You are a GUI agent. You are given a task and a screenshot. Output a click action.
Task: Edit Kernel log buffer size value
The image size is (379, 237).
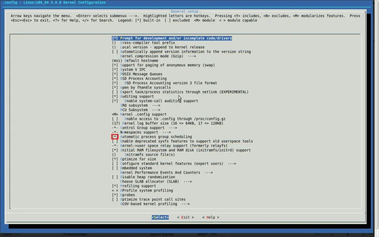tap(168, 123)
